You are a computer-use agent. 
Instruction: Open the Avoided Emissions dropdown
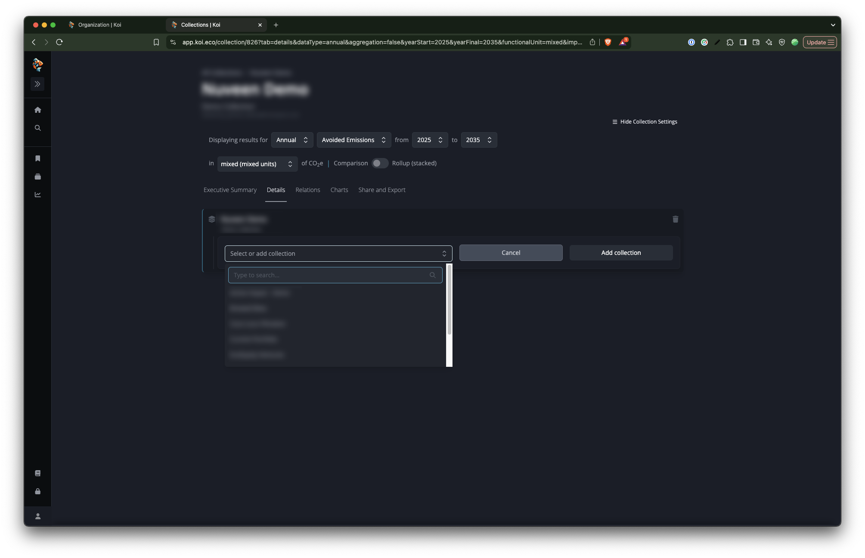click(x=353, y=140)
